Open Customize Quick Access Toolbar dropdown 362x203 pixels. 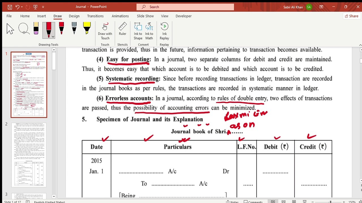pos(43,7)
